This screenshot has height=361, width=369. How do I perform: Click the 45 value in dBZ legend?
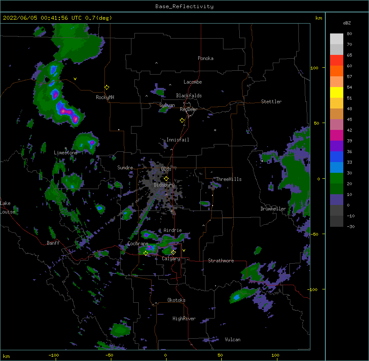(x=349, y=119)
